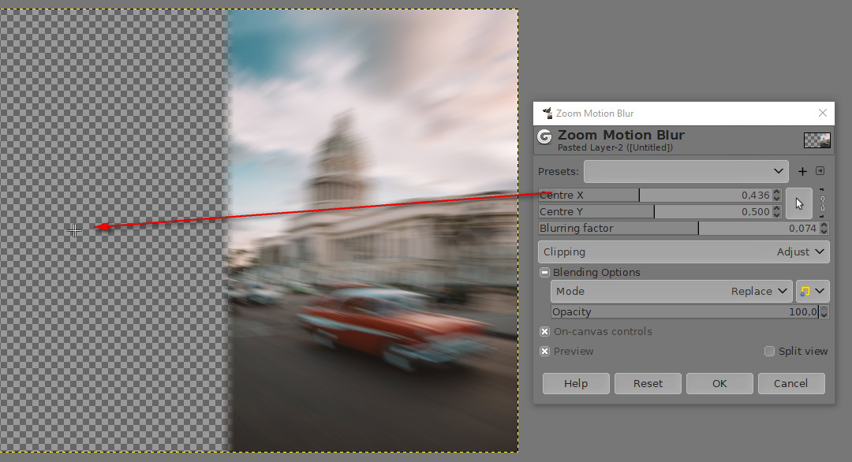
Task: Decrease Opacity with the down arrow
Action: click(x=824, y=315)
